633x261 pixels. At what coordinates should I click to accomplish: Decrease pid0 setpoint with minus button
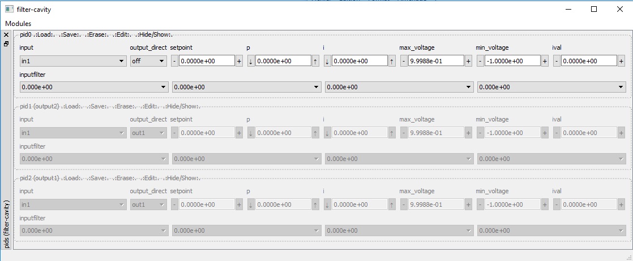pyautogui.click(x=174, y=61)
